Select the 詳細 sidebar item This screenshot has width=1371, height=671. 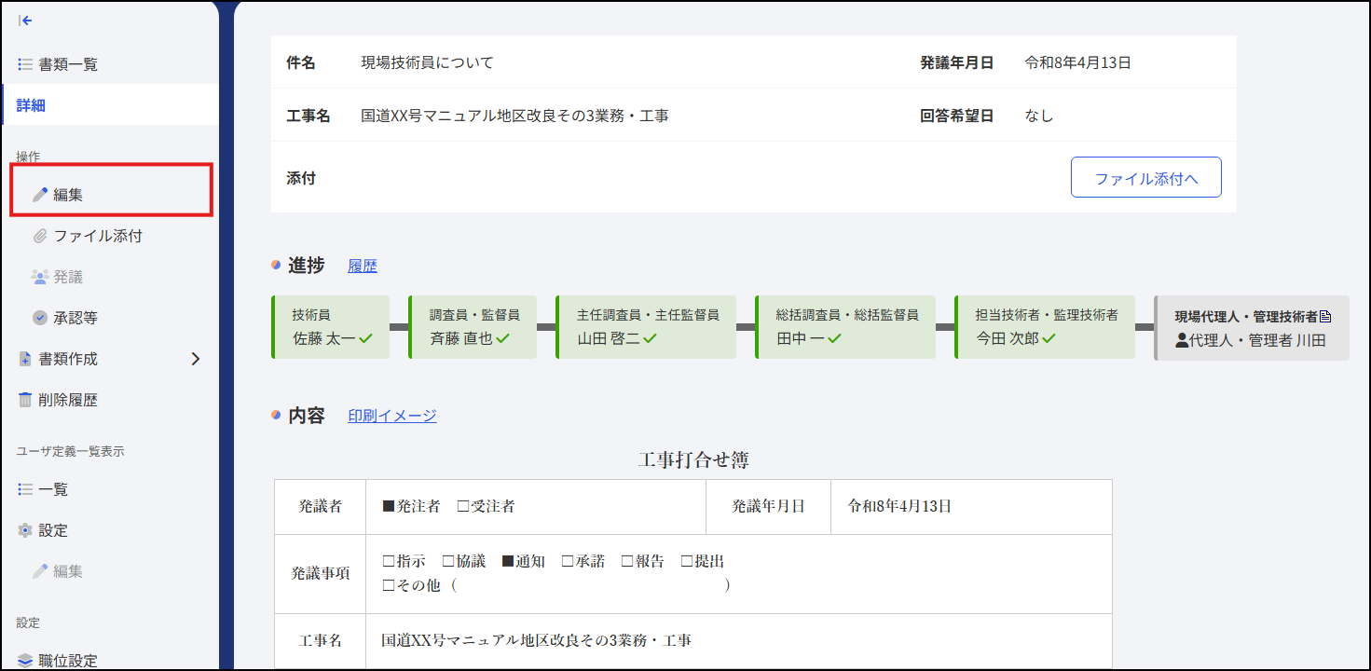pyautogui.click(x=110, y=105)
